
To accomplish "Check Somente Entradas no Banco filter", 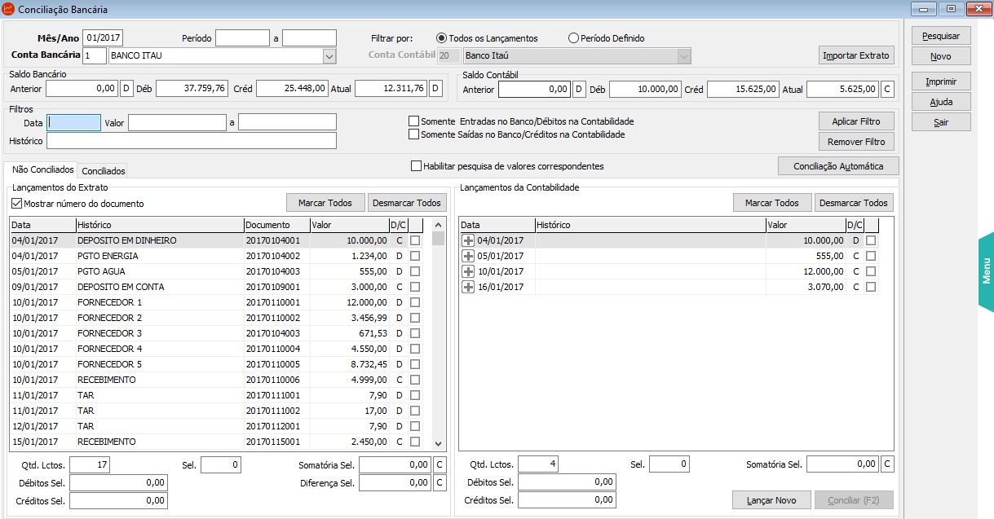I will (x=414, y=121).
